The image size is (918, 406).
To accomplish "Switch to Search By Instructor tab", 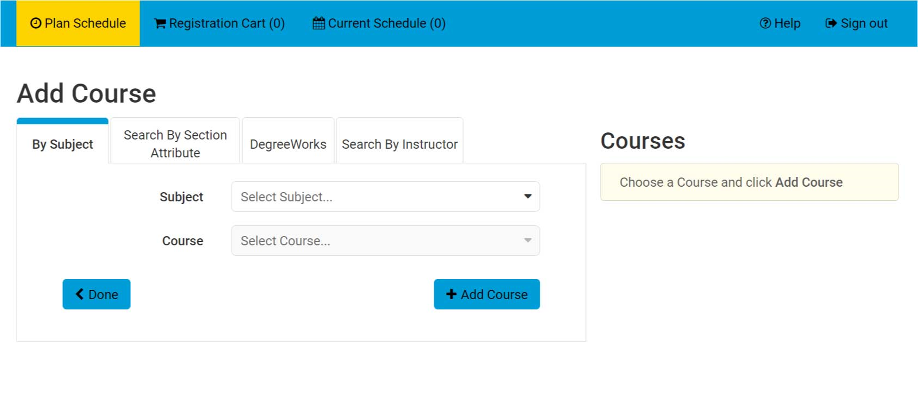I will [400, 144].
